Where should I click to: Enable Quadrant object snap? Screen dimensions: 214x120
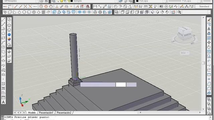46,6
